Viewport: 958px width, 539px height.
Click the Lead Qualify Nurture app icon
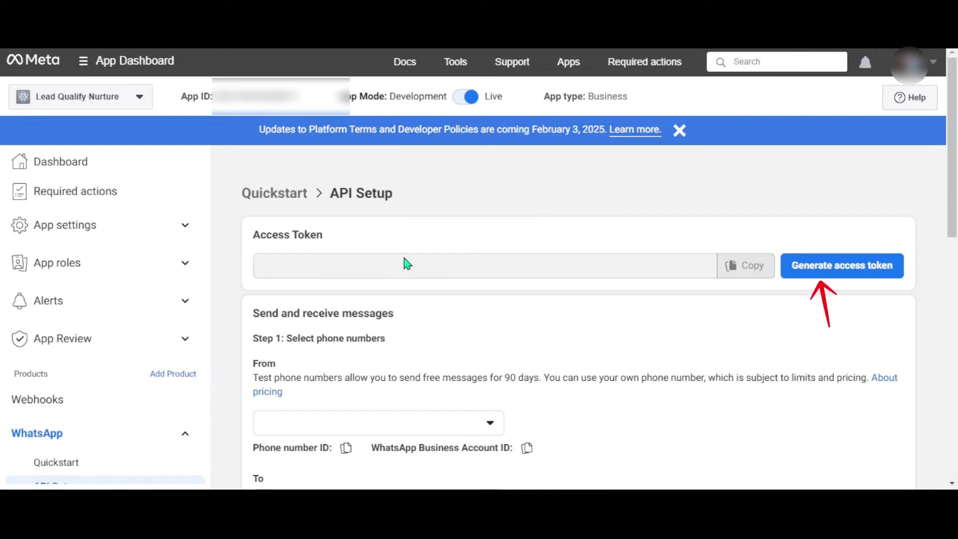23,97
